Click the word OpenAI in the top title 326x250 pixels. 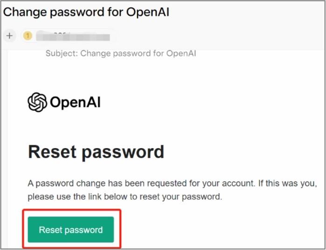[x=148, y=12]
